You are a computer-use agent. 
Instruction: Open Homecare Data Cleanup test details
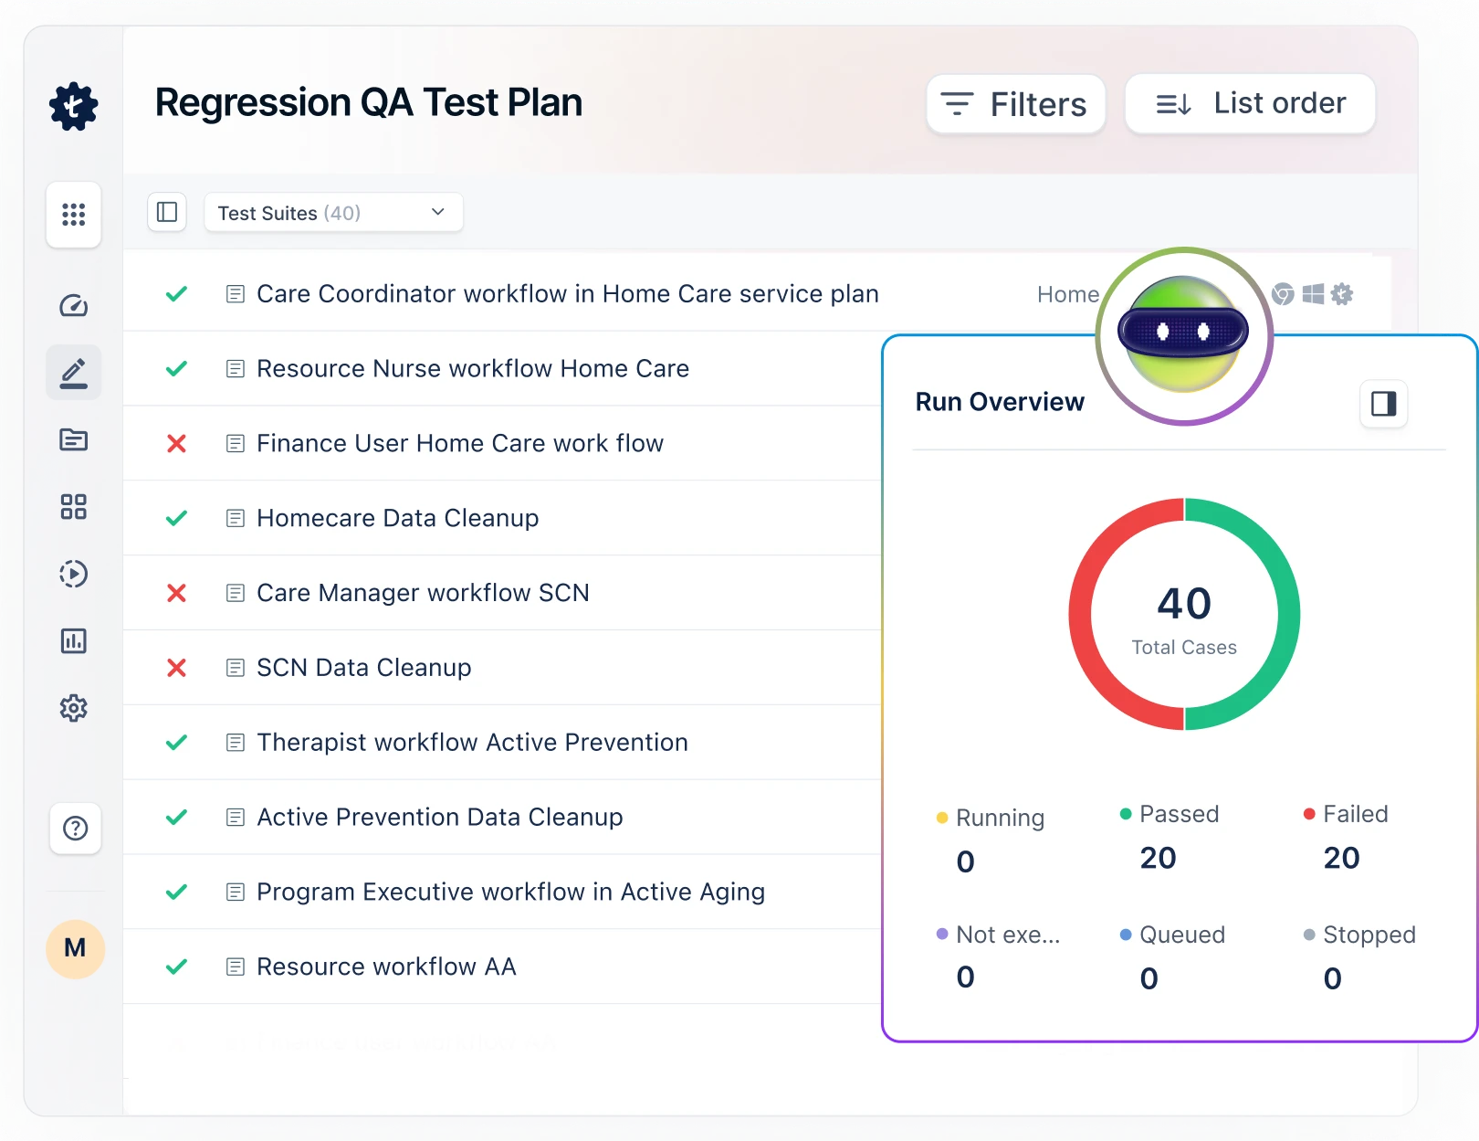(x=397, y=518)
